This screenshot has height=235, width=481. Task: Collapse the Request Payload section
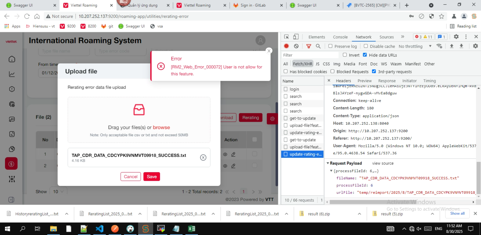(328, 163)
